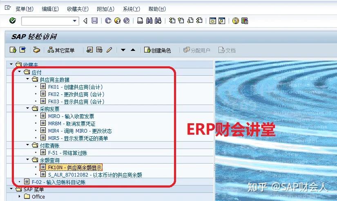The image size is (337, 201).
Task: Open the 菜单(M) menu
Action: (x=25, y=9)
